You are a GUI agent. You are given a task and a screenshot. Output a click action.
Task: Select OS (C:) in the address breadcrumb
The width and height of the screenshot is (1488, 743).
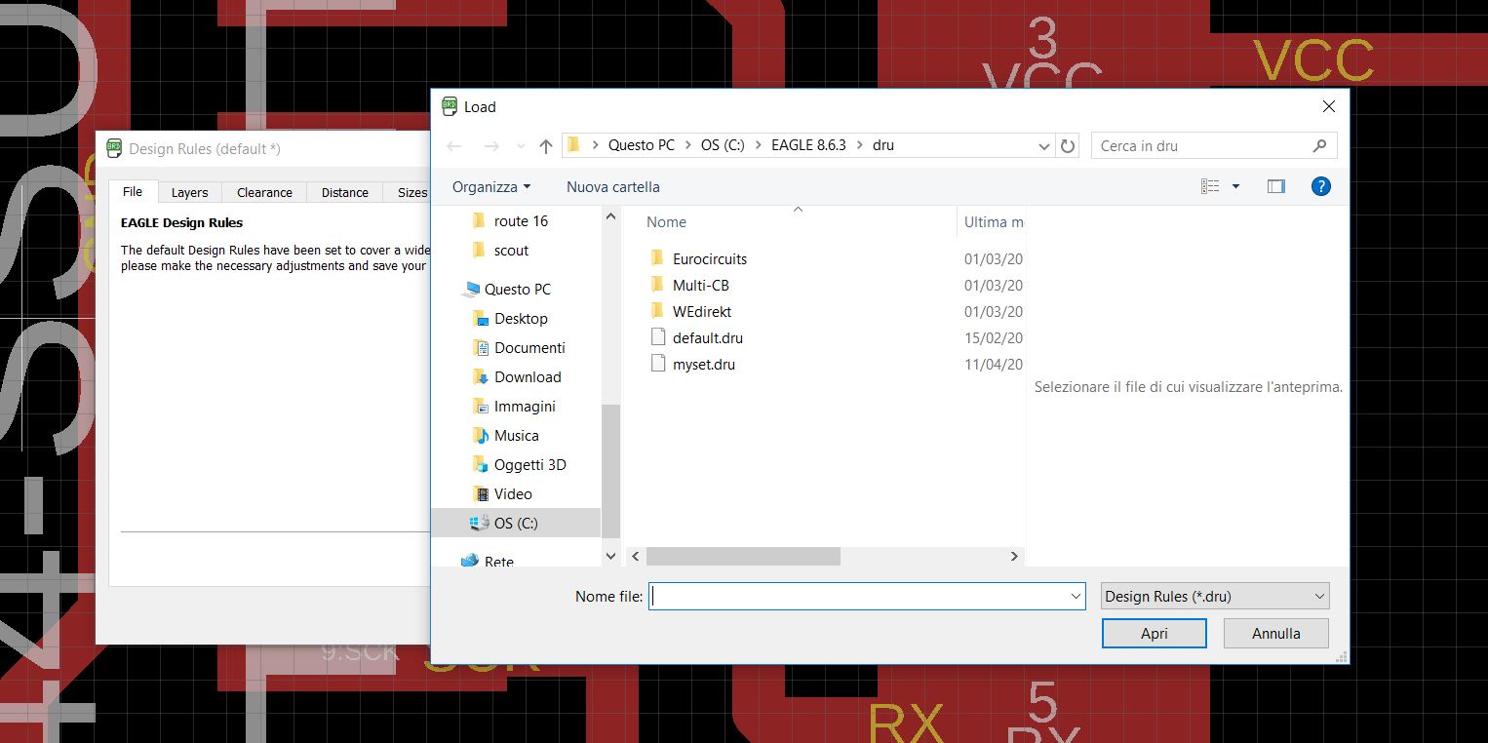click(x=723, y=145)
